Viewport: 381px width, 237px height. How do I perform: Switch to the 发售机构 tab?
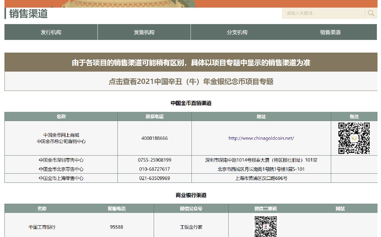coord(144,32)
